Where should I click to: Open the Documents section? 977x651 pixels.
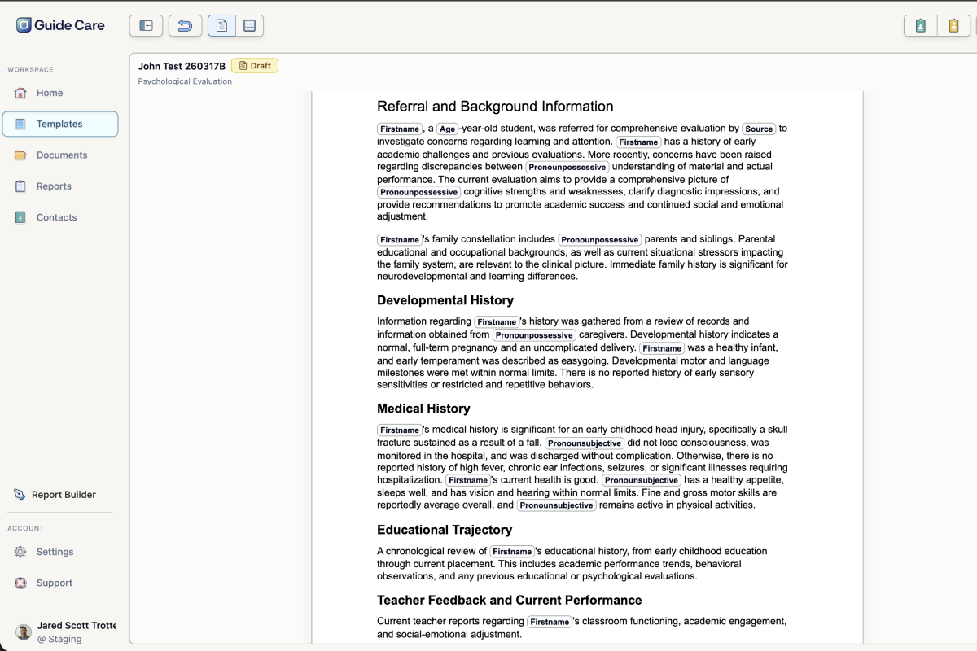[x=60, y=155]
